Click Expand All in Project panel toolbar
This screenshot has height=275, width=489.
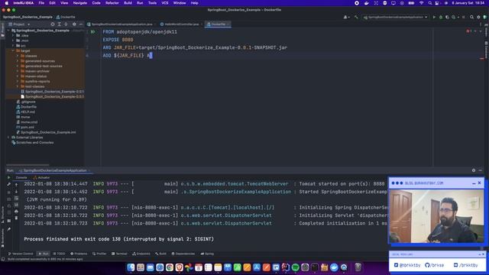[60, 24]
